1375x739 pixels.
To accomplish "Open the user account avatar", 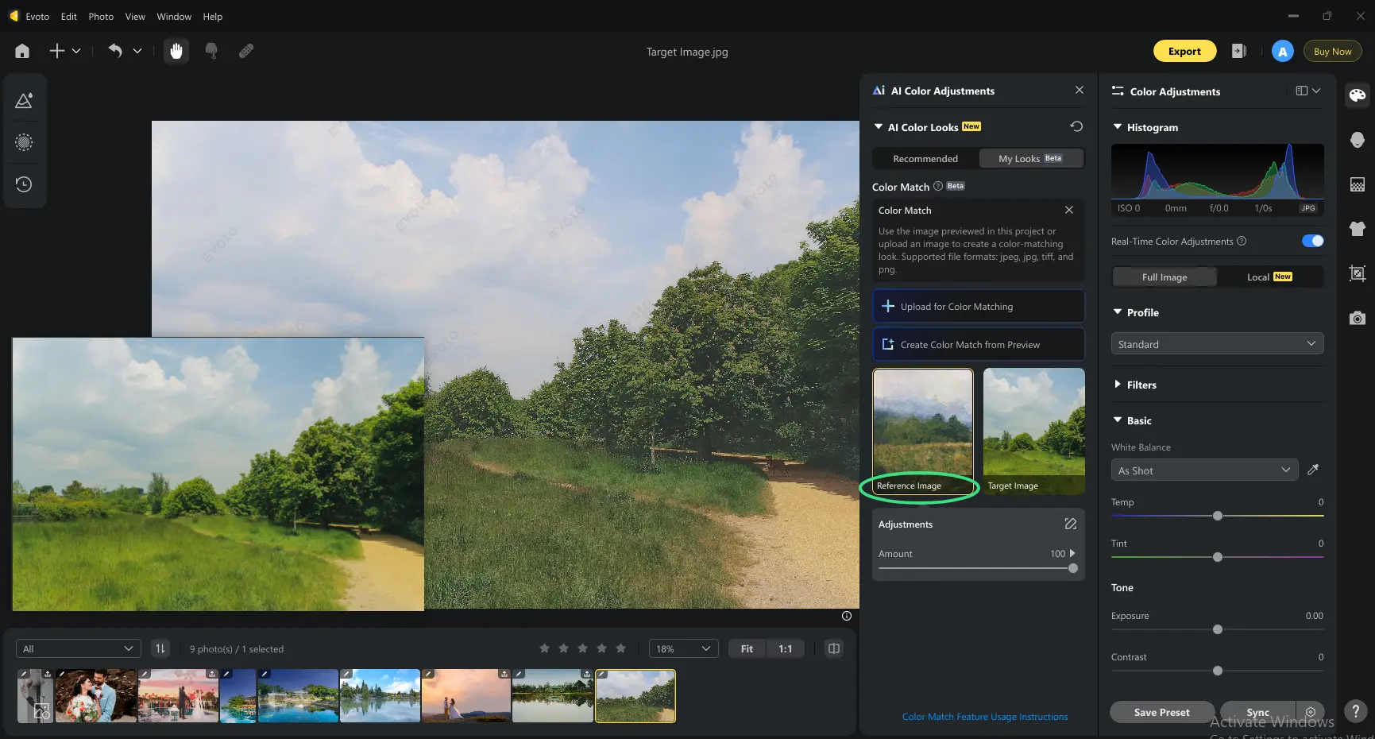I will click(x=1282, y=51).
